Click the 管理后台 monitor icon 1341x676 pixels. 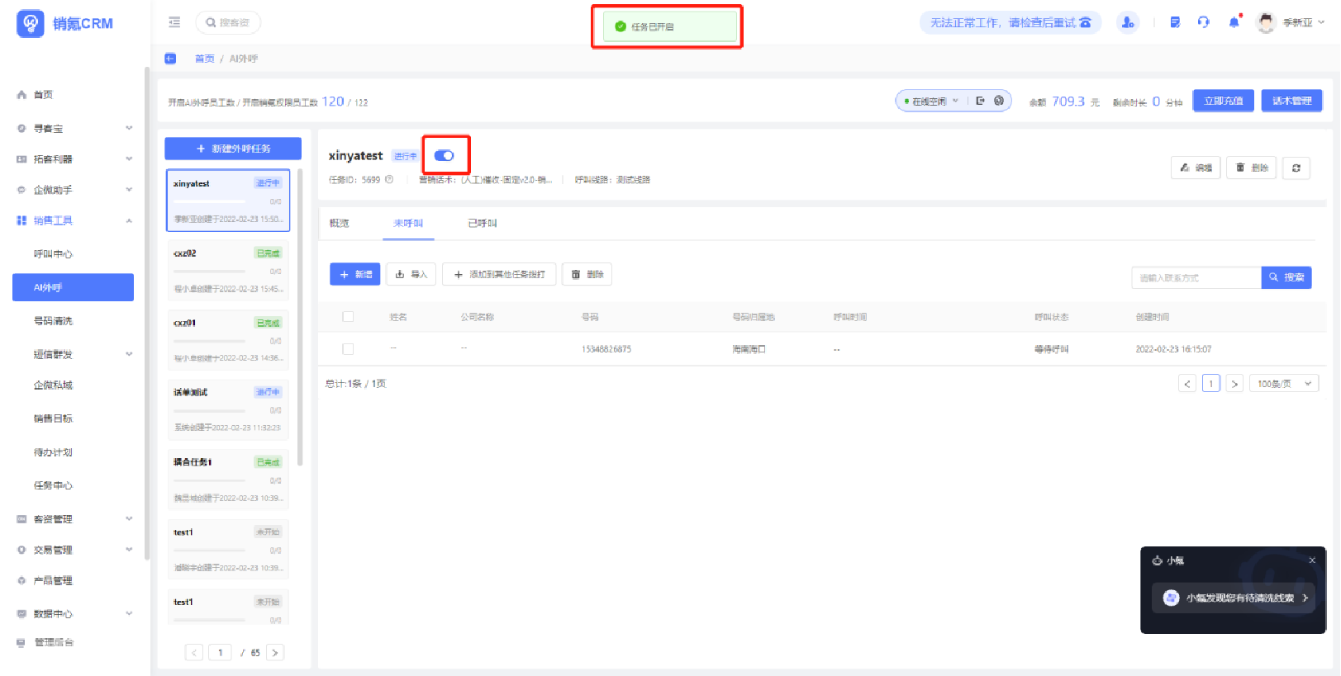tap(22, 642)
